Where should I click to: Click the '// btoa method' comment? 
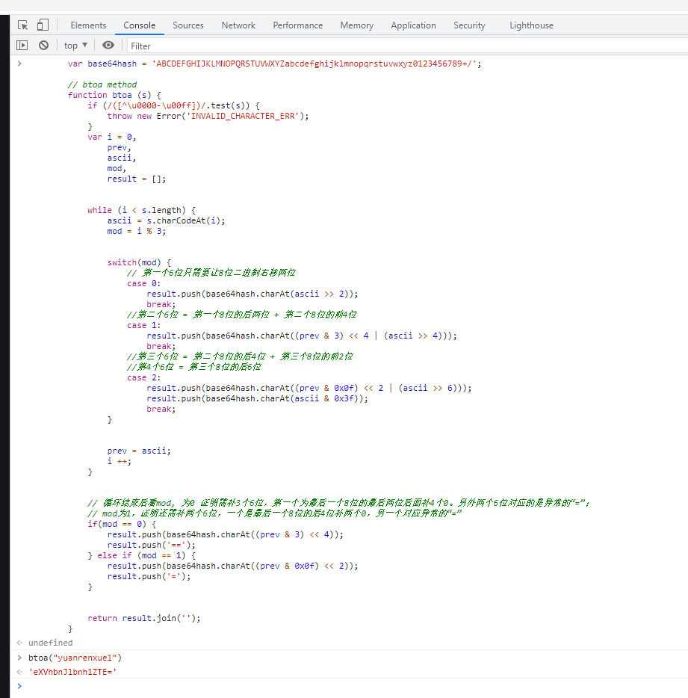[102, 84]
